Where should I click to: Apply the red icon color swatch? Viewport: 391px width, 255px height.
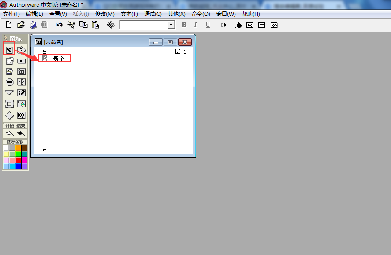[18, 160]
